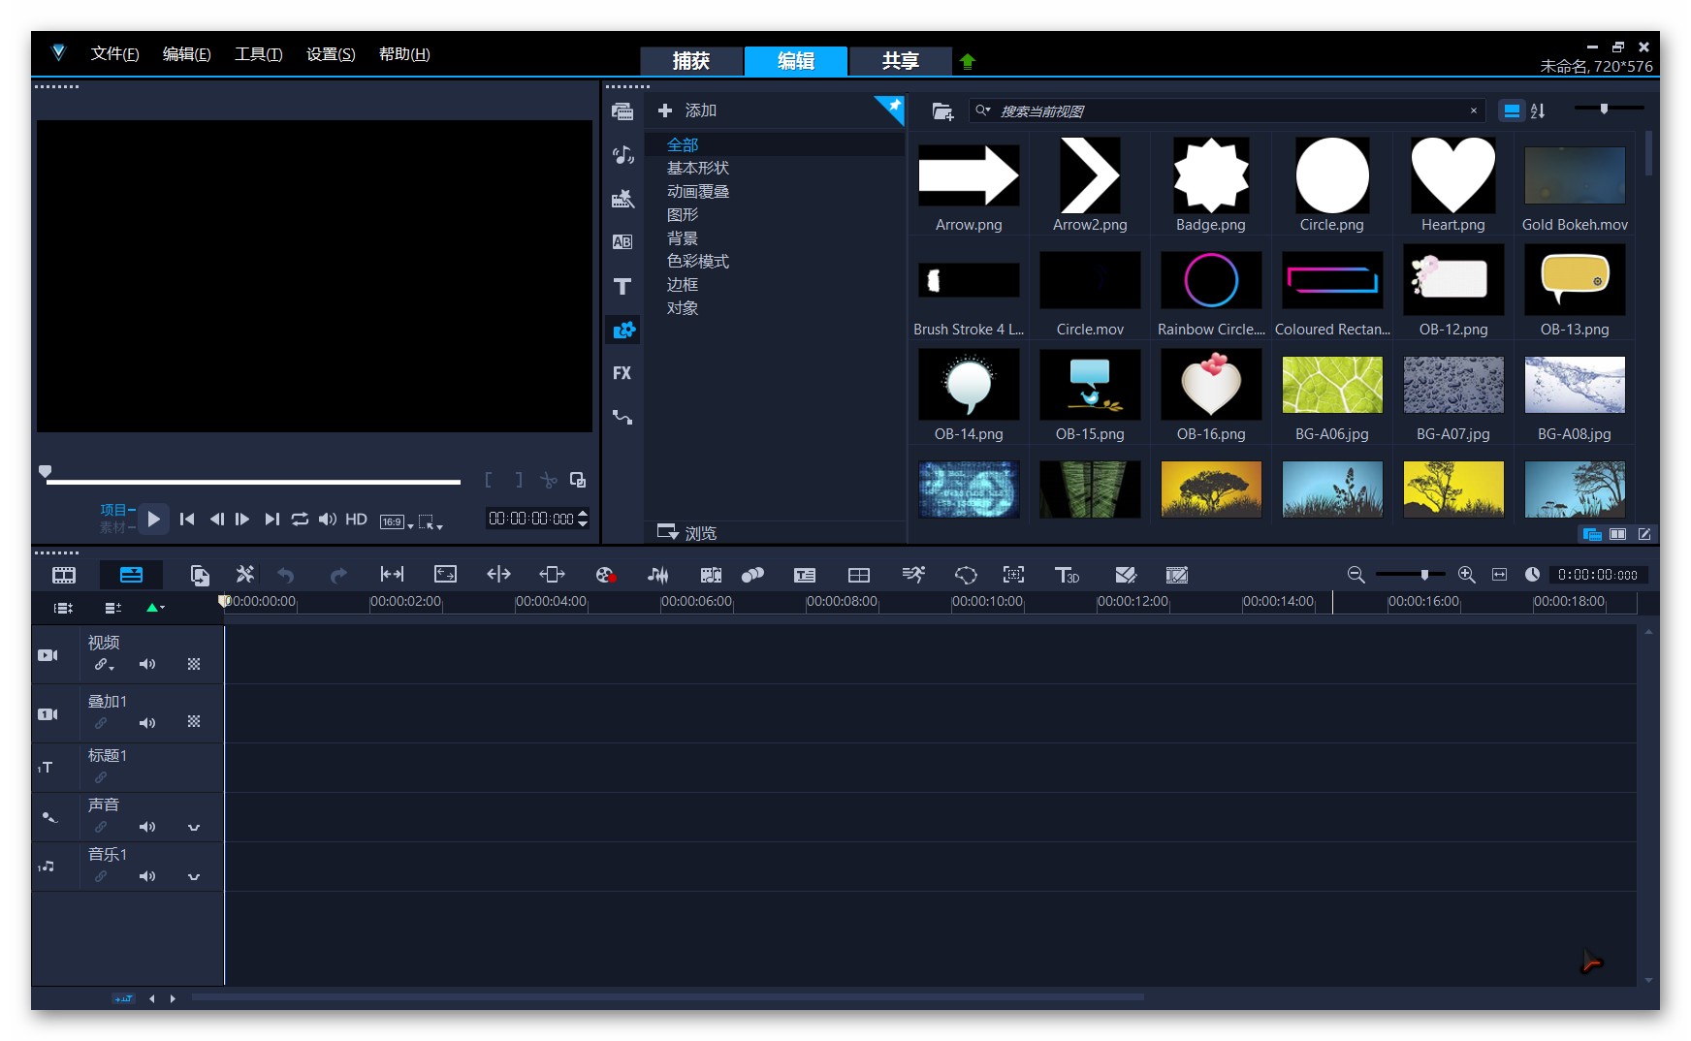Open the chapter/cue green triangle dropdown
1691x1041 pixels.
[155, 608]
